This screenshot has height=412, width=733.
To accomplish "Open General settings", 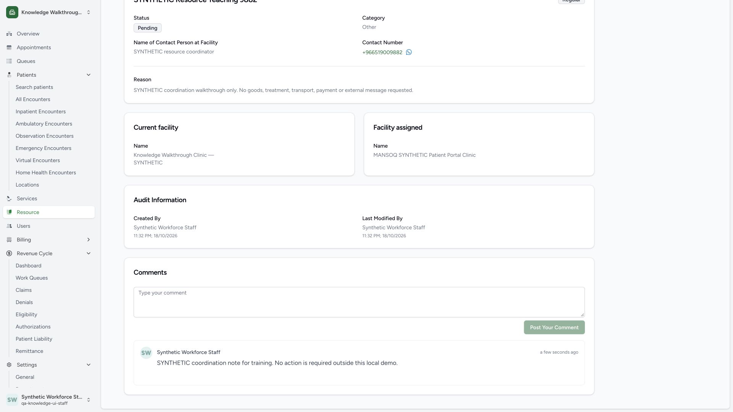I will [x=25, y=377].
